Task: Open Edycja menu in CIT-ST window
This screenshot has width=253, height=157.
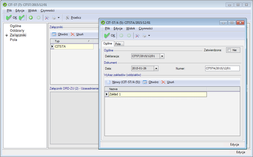Action: [20, 10]
